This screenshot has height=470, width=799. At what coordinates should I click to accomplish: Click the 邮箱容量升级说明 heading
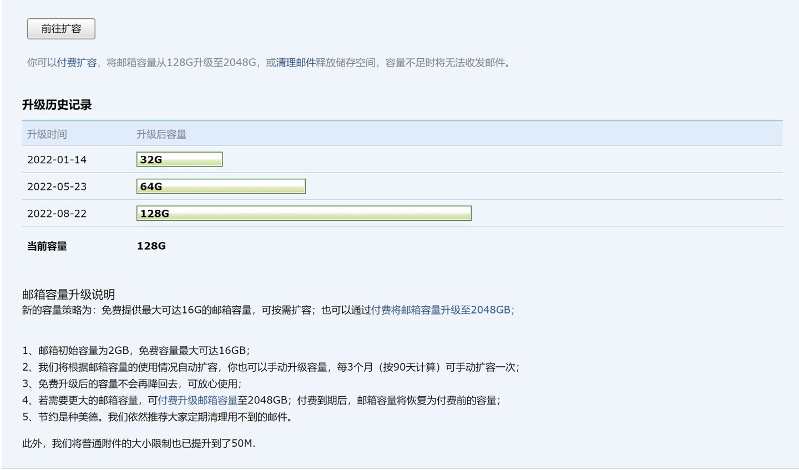pyautogui.click(x=69, y=295)
